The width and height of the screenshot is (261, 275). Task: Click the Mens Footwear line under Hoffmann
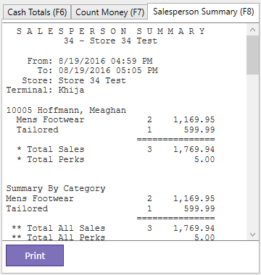115,120
